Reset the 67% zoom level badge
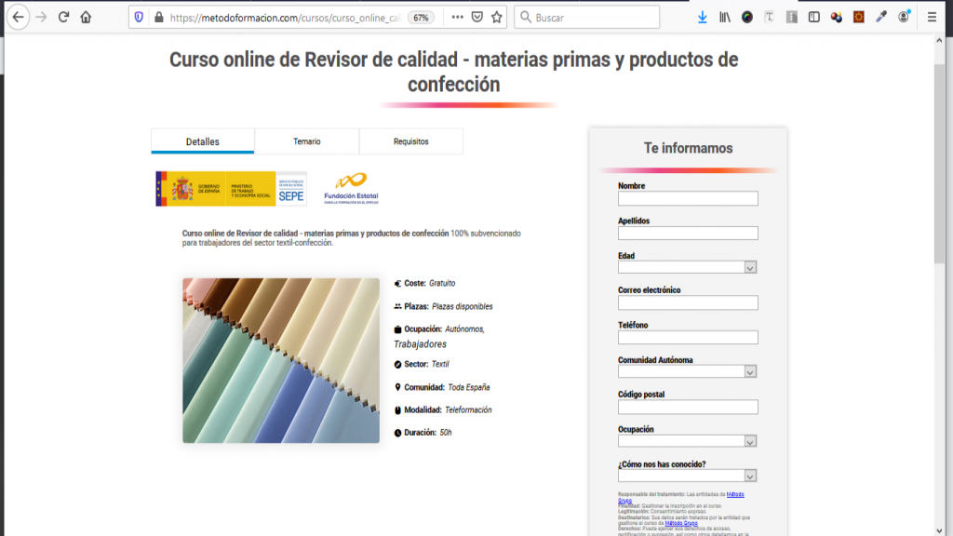 422,18
